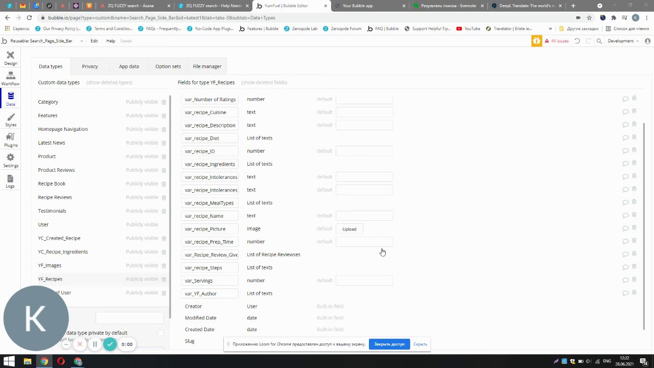Switch to the Option sets tab
The image size is (654, 368).
pos(168,66)
